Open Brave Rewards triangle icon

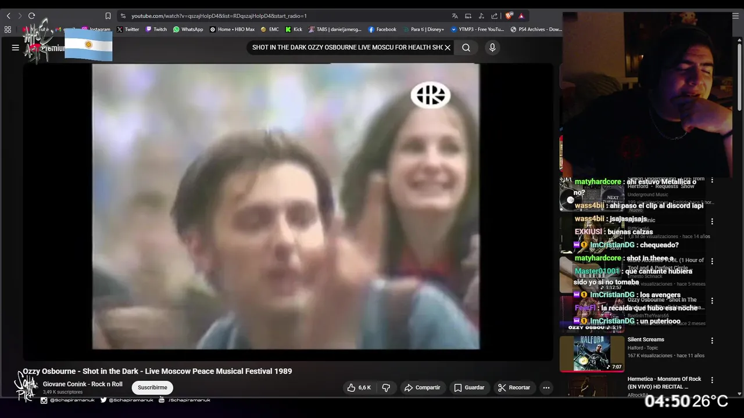pos(521,16)
